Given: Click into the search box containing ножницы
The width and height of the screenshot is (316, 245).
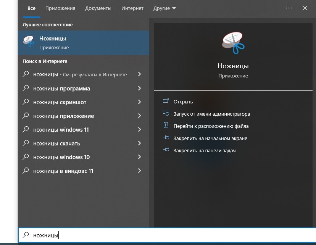Looking at the screenshot, I should 167,235.
